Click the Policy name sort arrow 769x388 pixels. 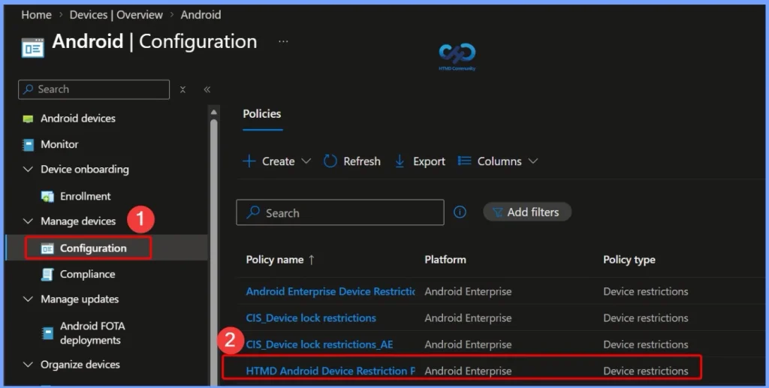312,260
